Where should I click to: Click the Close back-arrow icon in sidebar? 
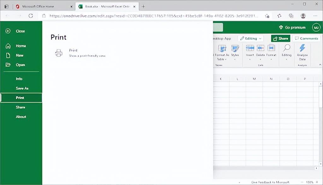(8, 31)
